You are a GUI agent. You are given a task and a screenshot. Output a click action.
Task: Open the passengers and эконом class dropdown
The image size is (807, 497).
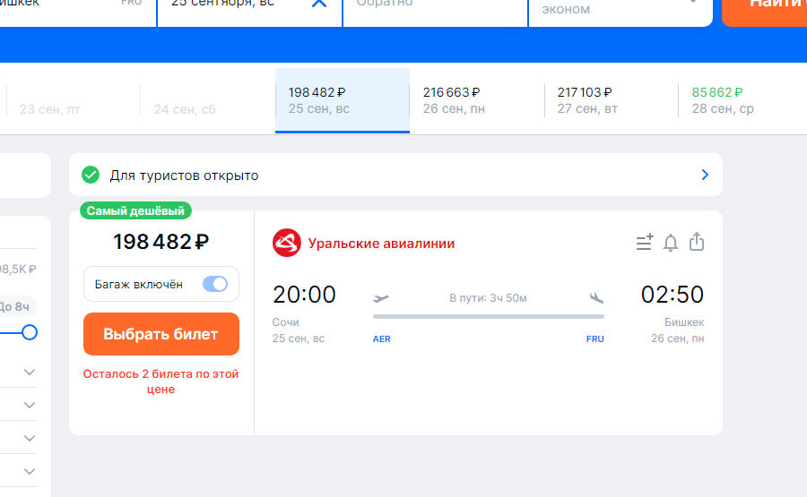pyautogui.click(x=619, y=9)
